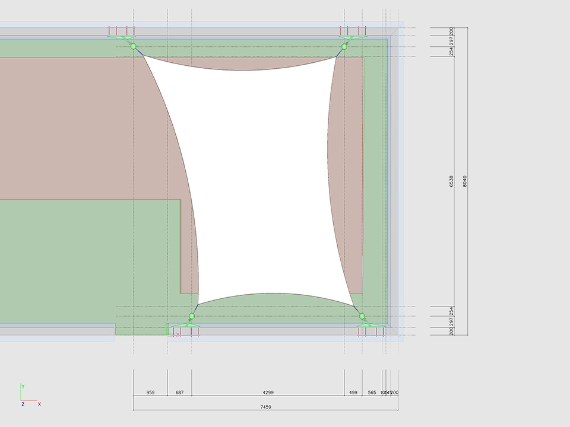Select the 7459 overall width dimension
The height and width of the screenshot is (427, 570).
click(266, 407)
